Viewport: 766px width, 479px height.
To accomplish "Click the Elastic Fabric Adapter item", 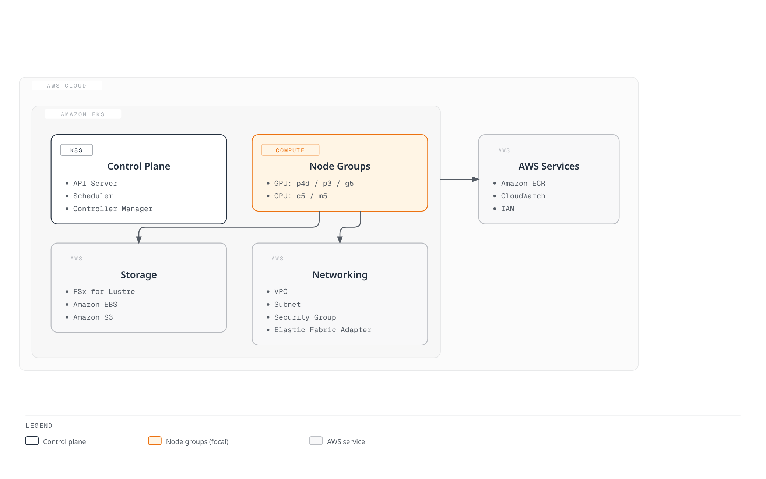I will 323,330.
